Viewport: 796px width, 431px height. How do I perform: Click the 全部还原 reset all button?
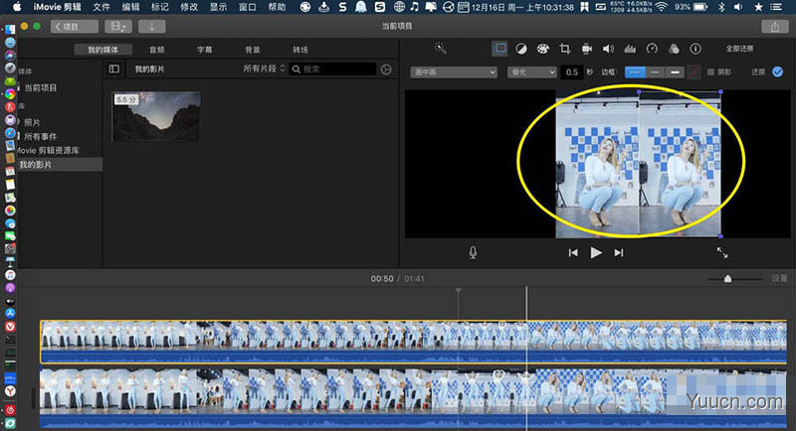coord(739,49)
